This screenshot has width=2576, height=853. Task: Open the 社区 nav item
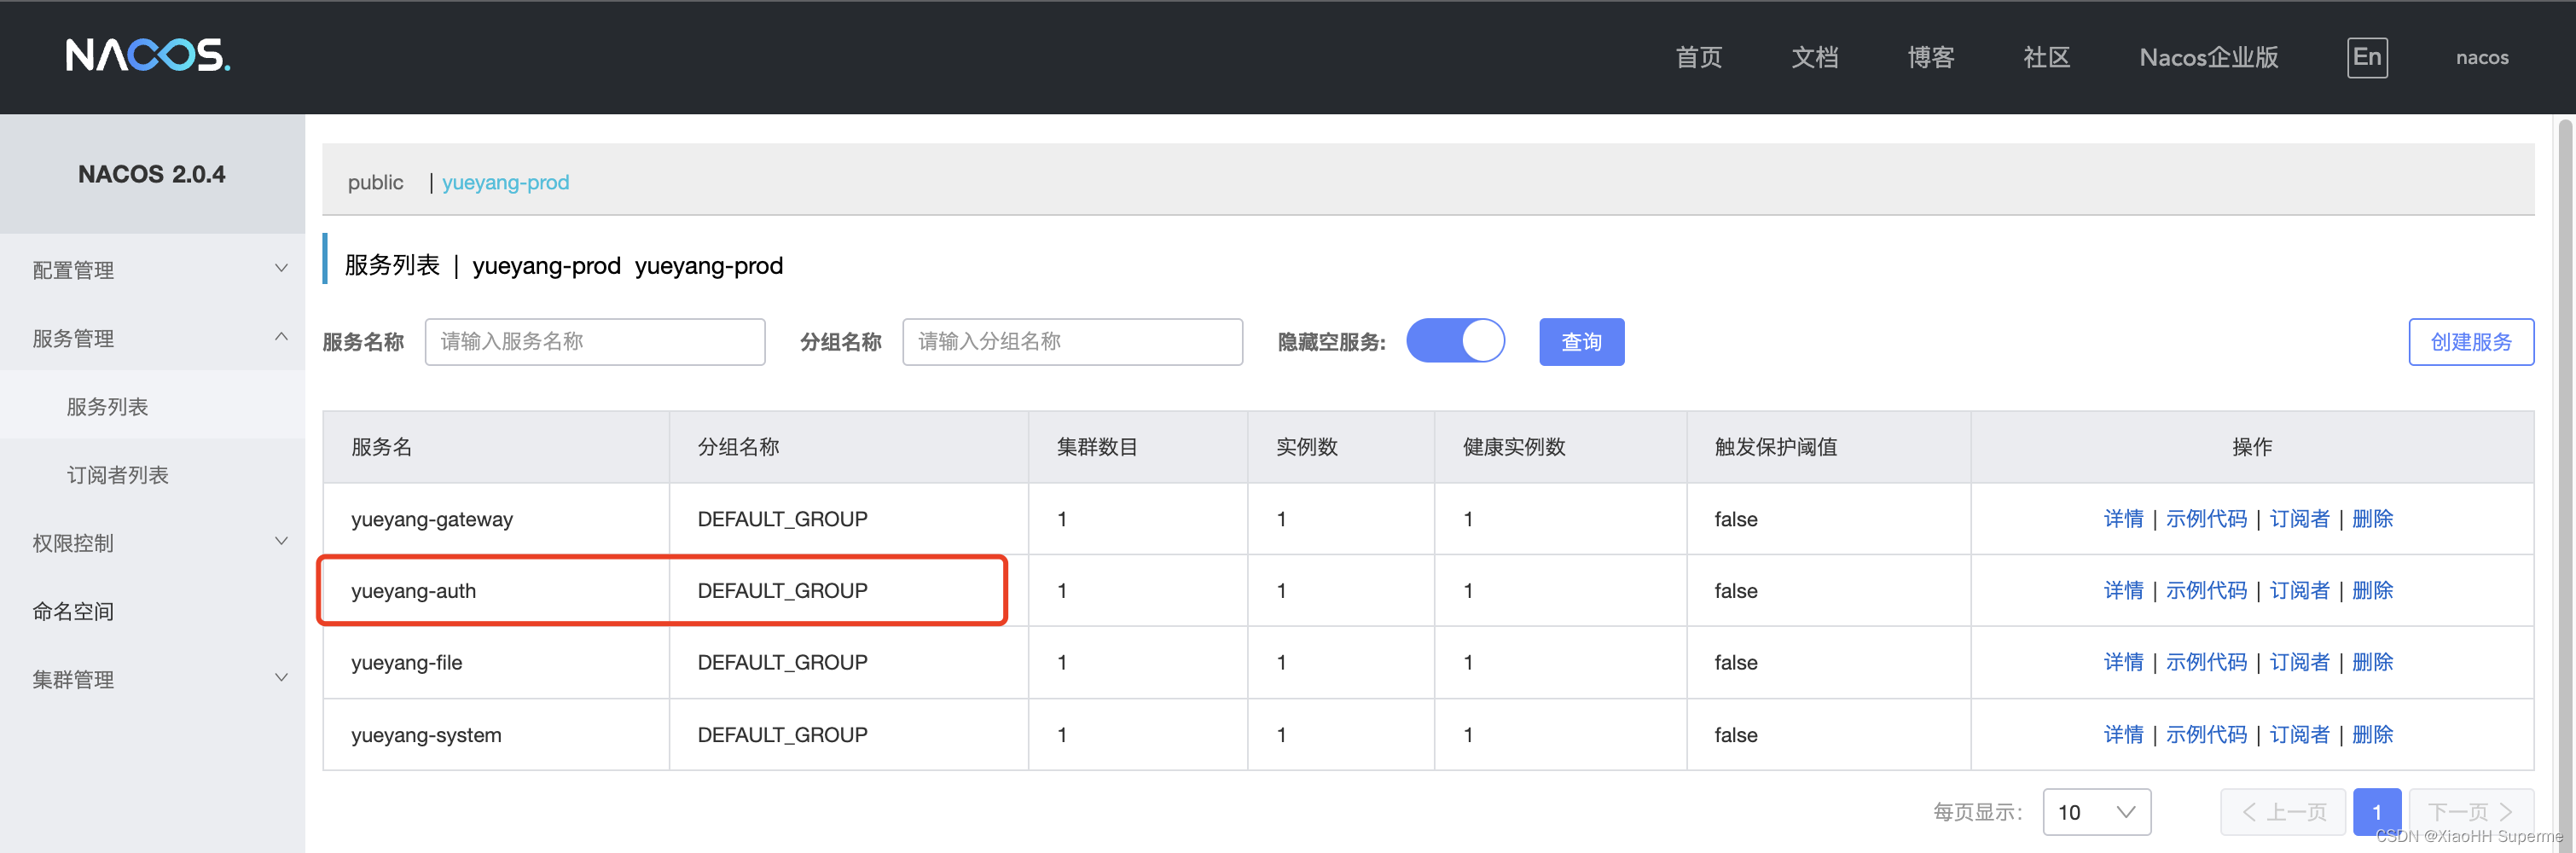(2047, 57)
